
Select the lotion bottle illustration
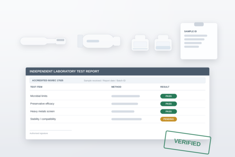pyautogui.click(x=99, y=41)
